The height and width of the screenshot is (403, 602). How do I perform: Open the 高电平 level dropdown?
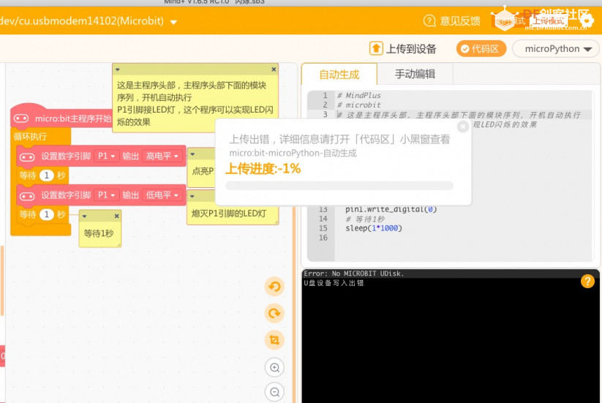coord(162,156)
